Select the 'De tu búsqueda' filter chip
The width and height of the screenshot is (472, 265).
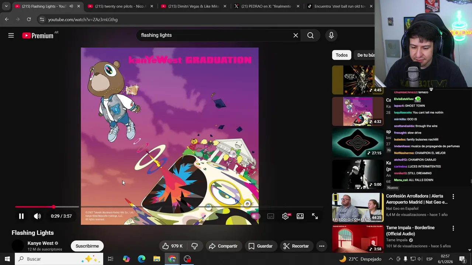pos(365,55)
